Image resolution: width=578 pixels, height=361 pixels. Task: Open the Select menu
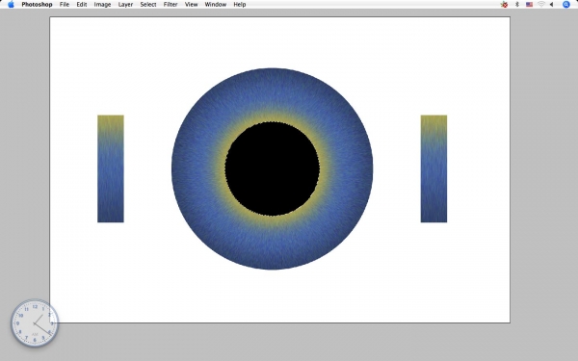[x=148, y=5]
